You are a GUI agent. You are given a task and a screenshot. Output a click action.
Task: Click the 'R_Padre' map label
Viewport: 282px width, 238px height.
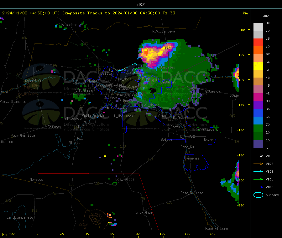coord(180,117)
